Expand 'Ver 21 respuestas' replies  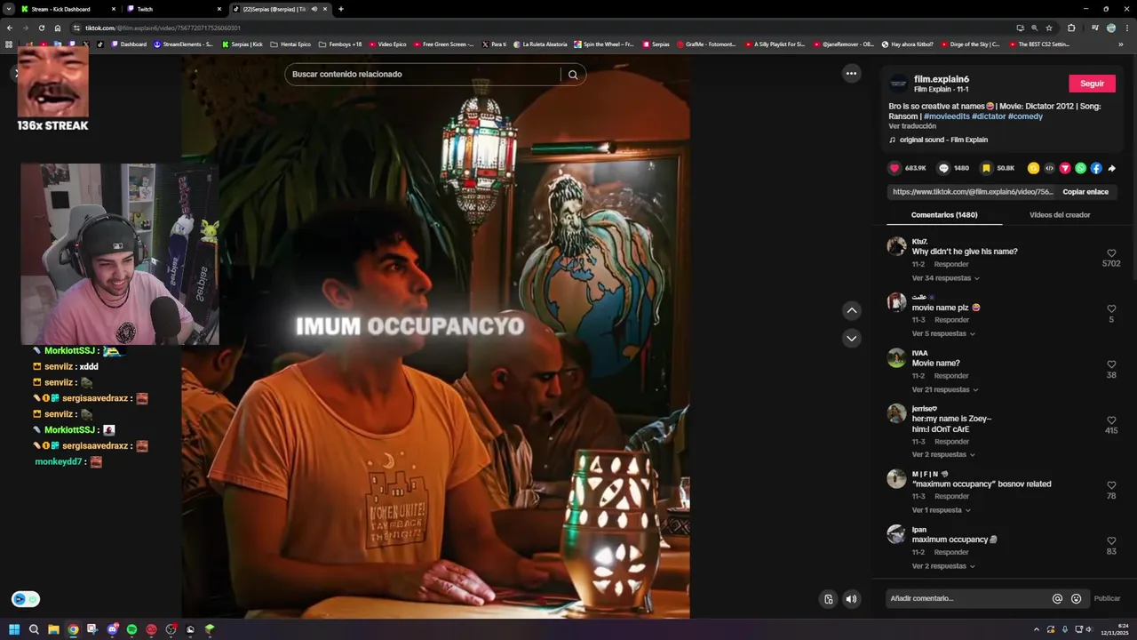(946, 389)
